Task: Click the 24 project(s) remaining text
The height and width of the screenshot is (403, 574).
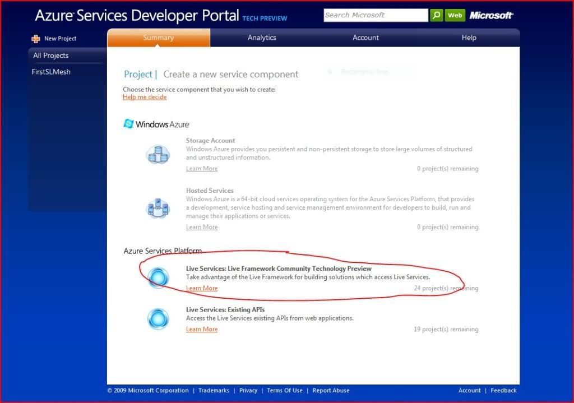Action: click(446, 289)
